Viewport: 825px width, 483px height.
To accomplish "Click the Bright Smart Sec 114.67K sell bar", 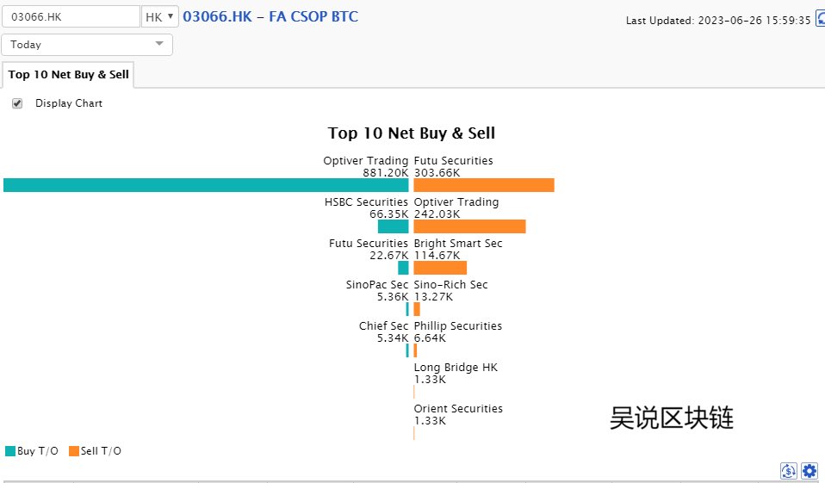I will coord(440,268).
